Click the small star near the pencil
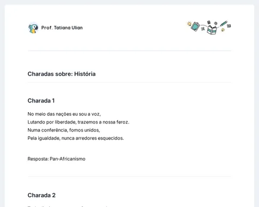 (223, 30)
